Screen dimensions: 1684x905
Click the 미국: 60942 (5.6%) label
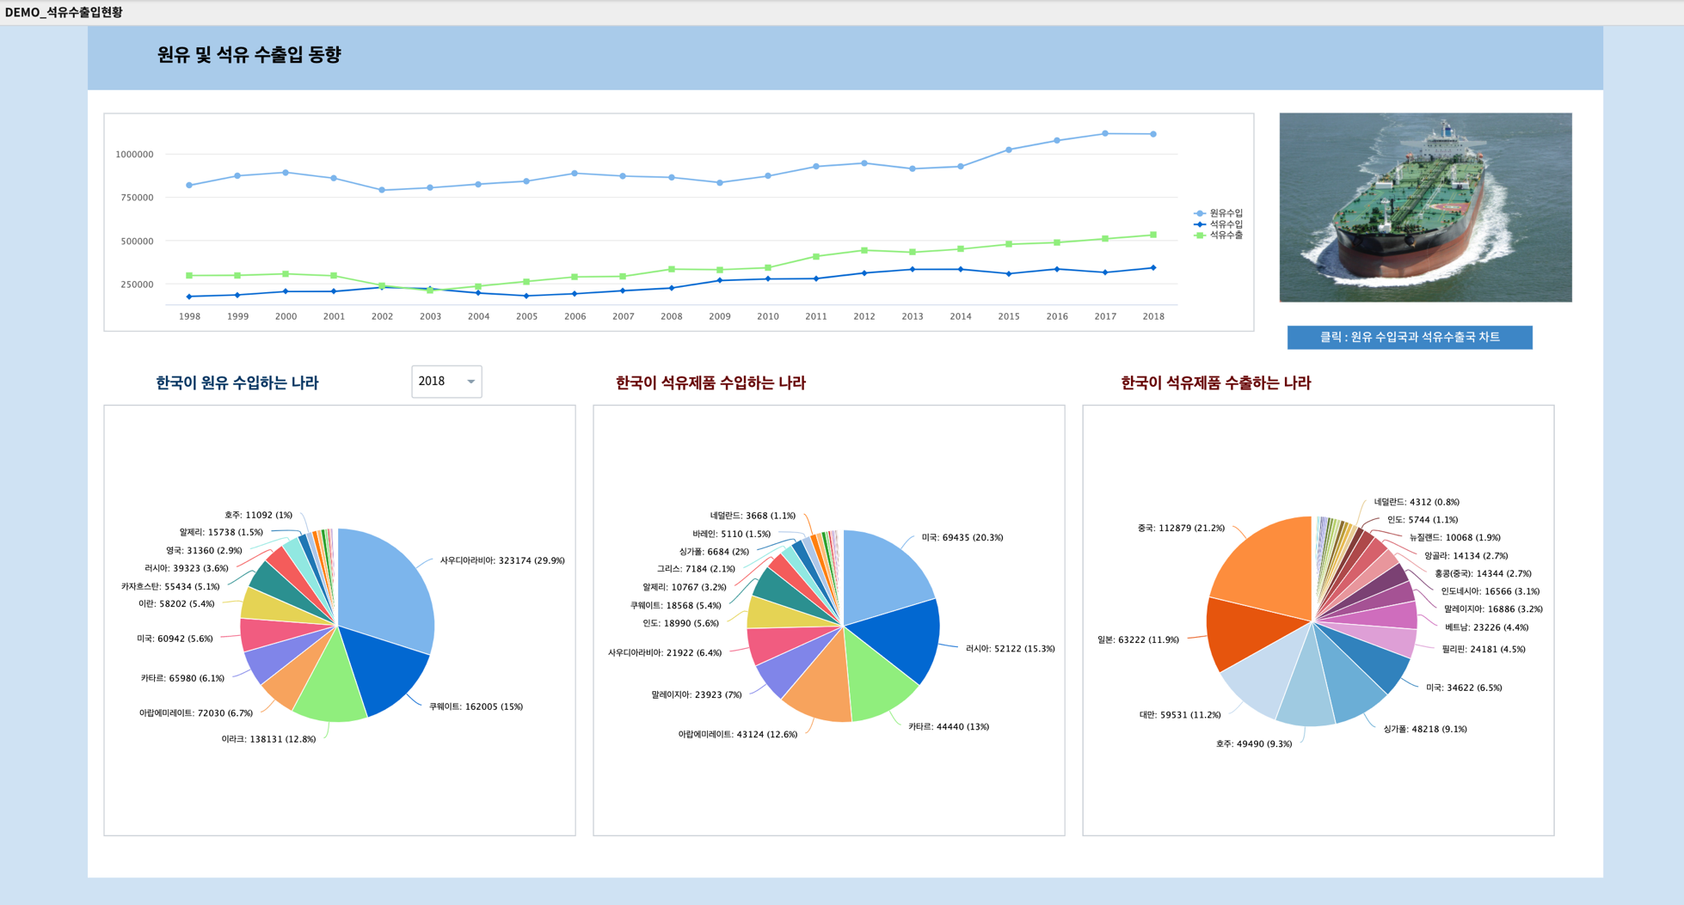point(175,639)
